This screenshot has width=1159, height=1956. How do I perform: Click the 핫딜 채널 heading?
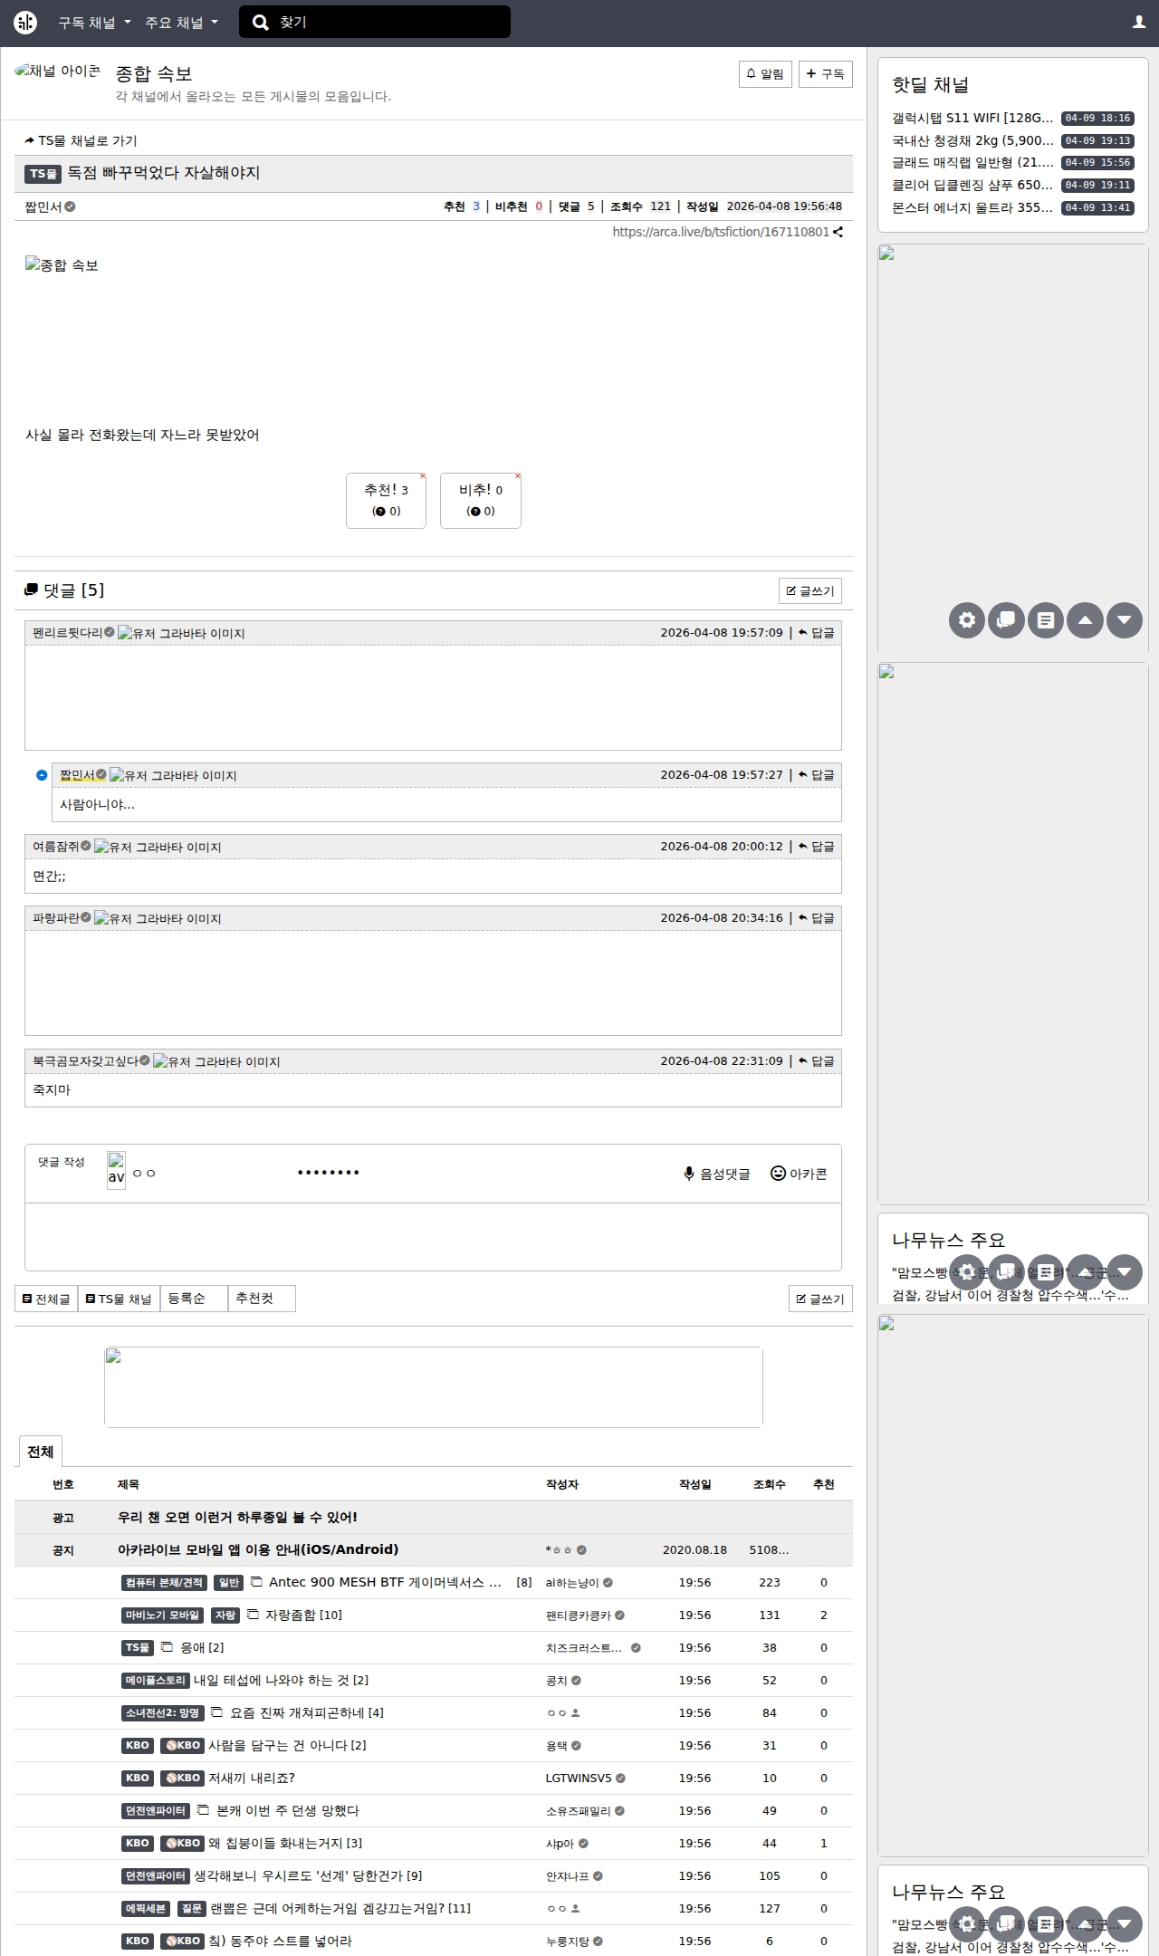(x=930, y=84)
